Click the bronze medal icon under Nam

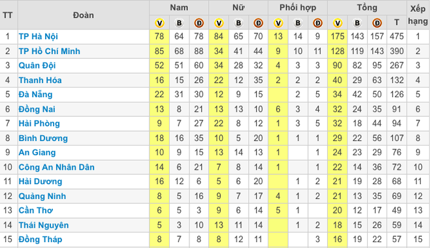click(199, 23)
